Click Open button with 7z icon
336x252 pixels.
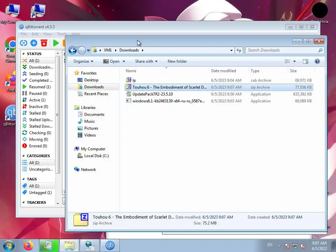[112, 61]
